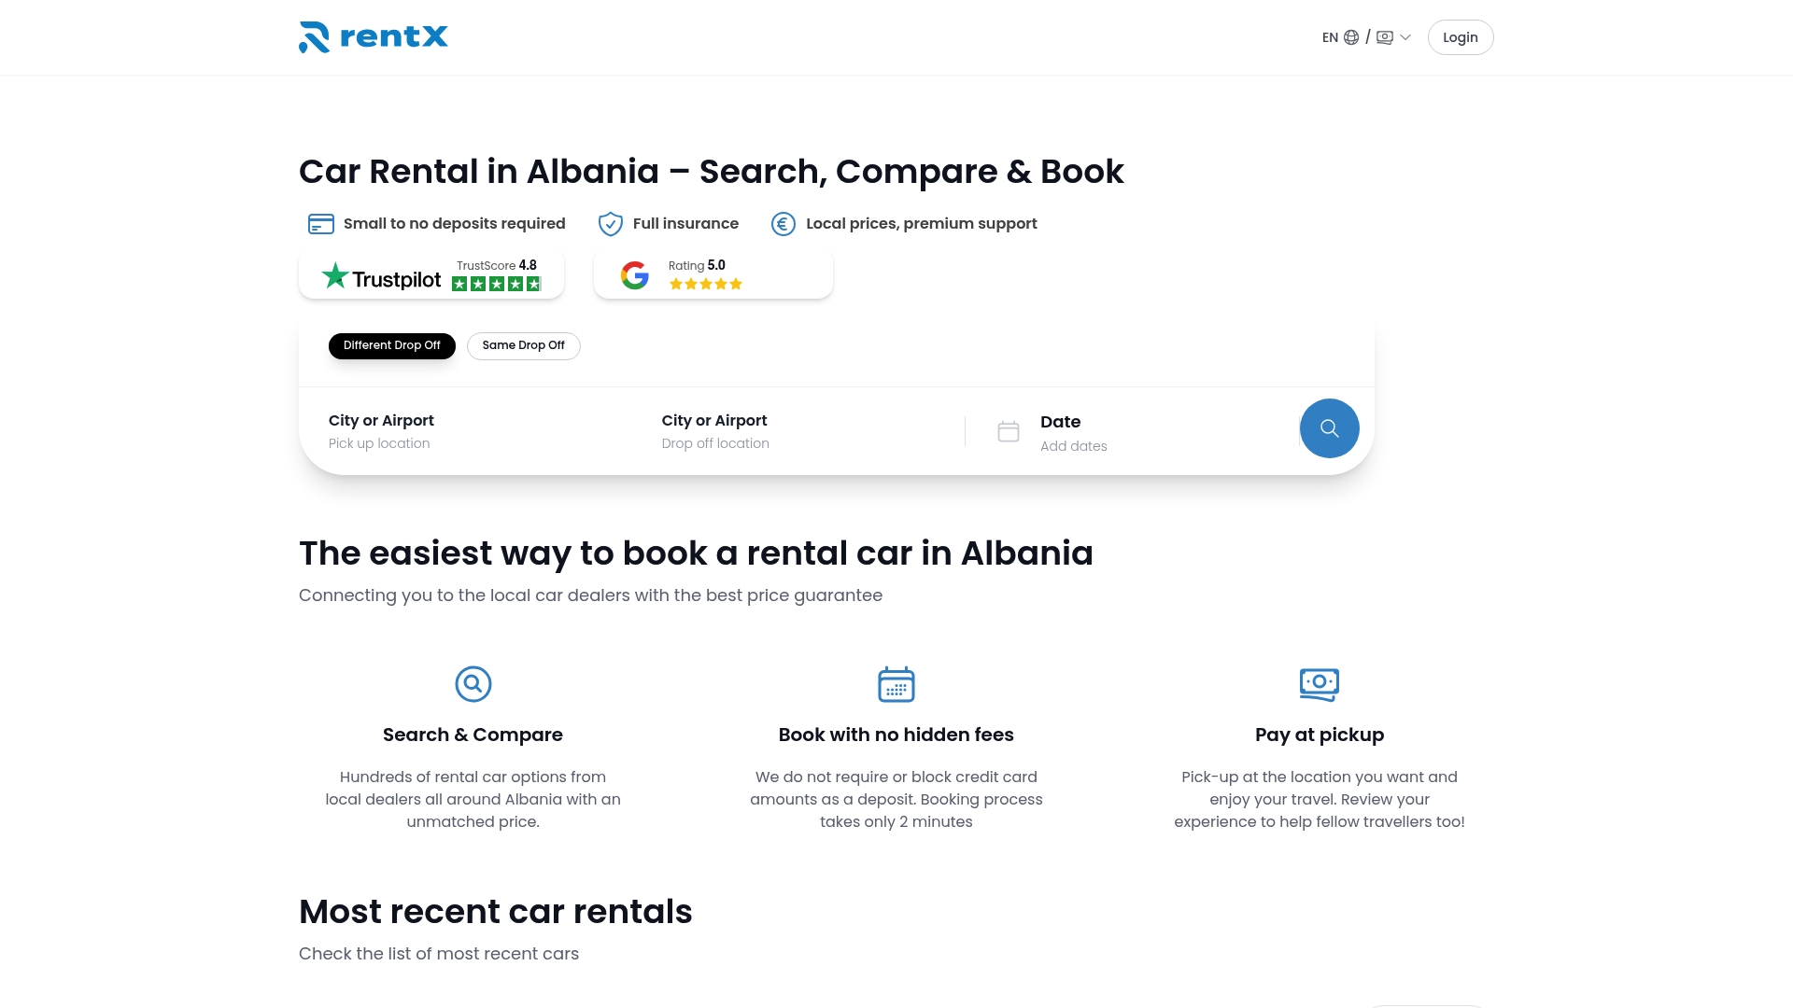Click the Login button
Viewport: 1793px width, 1008px height.
(1460, 36)
